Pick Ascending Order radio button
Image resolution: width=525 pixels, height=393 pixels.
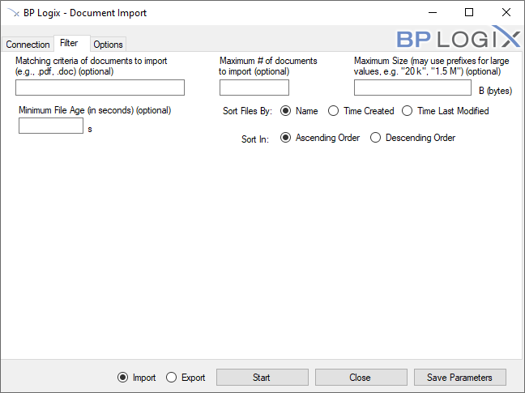(x=285, y=138)
